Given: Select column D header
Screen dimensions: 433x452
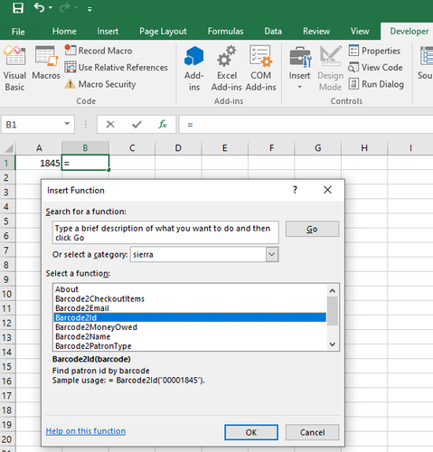Looking at the screenshot, I should [x=178, y=148].
